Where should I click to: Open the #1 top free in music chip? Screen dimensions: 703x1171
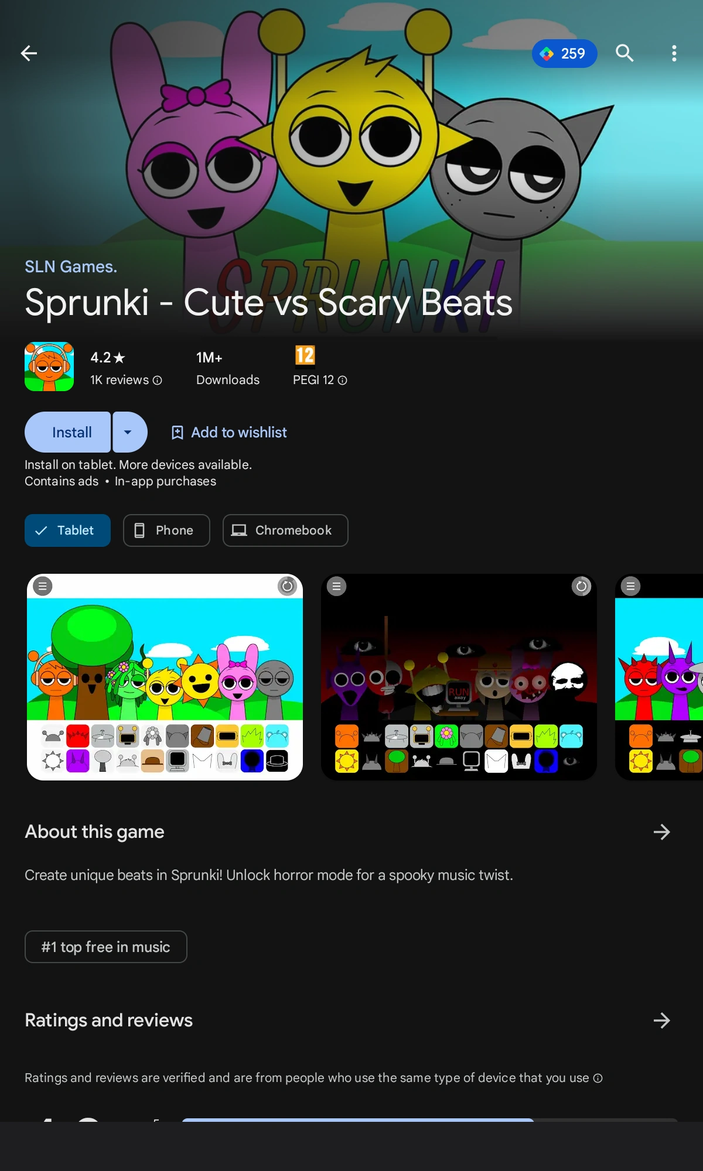pos(106,947)
